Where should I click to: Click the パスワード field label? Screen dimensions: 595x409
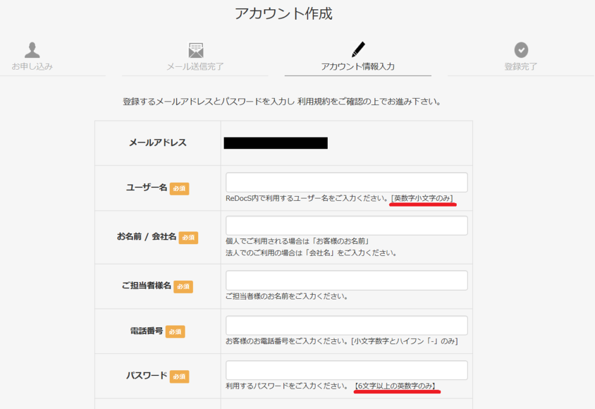146,376
